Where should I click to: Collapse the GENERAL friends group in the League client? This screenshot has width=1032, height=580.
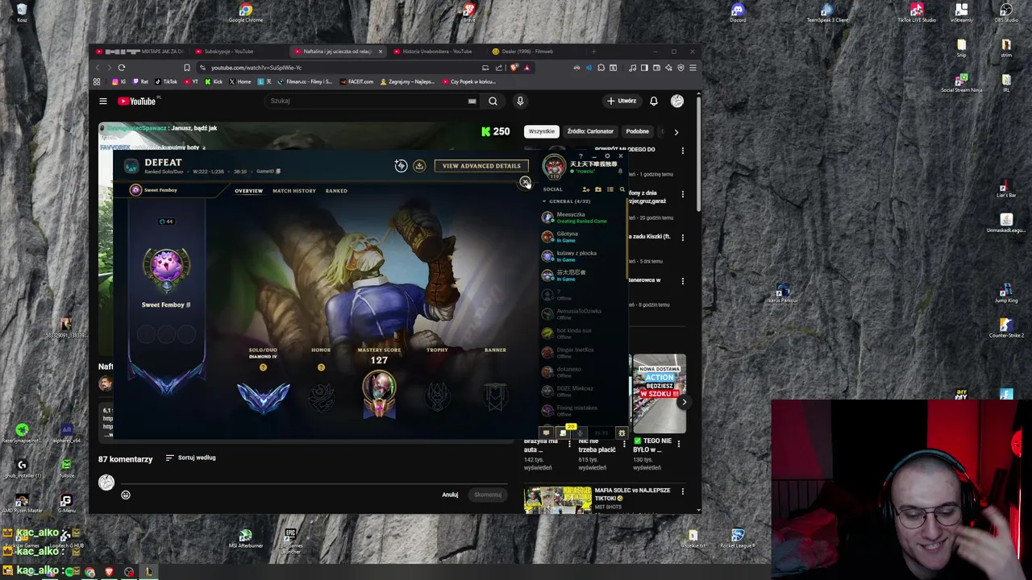coord(568,201)
